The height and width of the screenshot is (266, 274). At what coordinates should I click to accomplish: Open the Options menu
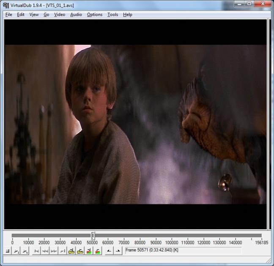pos(95,15)
